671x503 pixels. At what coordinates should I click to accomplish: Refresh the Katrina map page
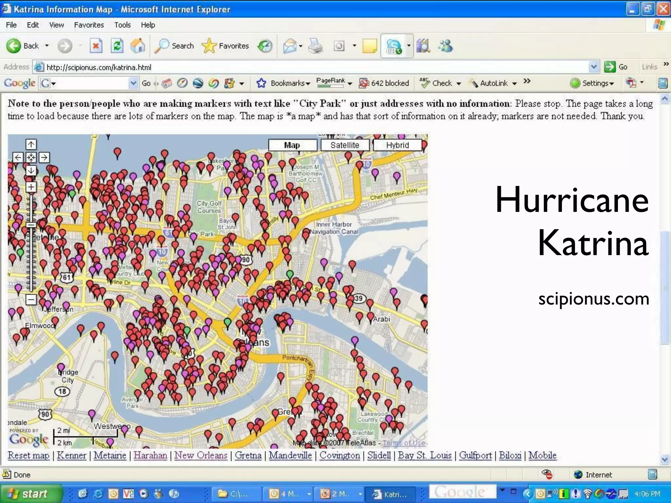click(117, 46)
